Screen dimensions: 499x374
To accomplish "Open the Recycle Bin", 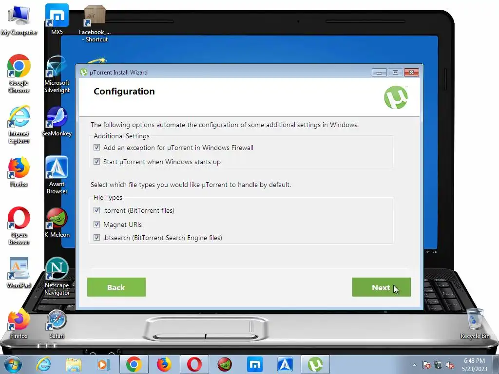I will [x=475, y=323].
